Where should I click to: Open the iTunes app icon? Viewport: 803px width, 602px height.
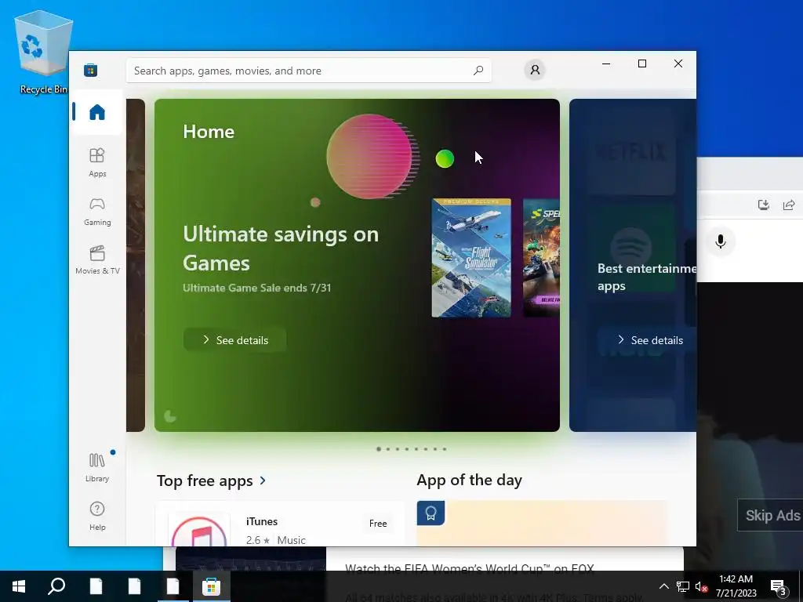point(199,530)
